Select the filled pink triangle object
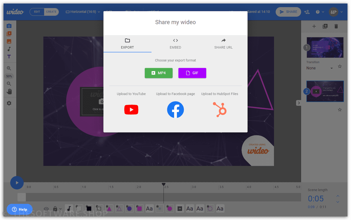Image resolution: width=351 pixels, height=220 pixels. (x=109, y=209)
